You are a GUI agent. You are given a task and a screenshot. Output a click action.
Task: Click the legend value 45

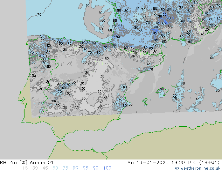pos(45,168)
